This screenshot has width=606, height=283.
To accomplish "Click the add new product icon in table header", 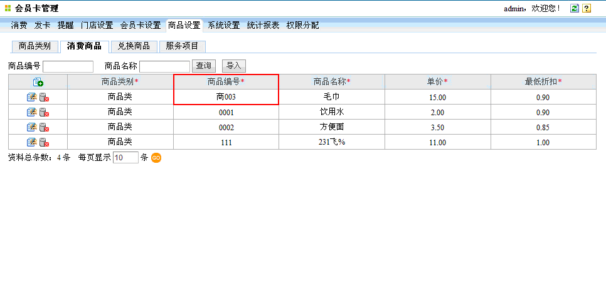I will pyautogui.click(x=38, y=82).
